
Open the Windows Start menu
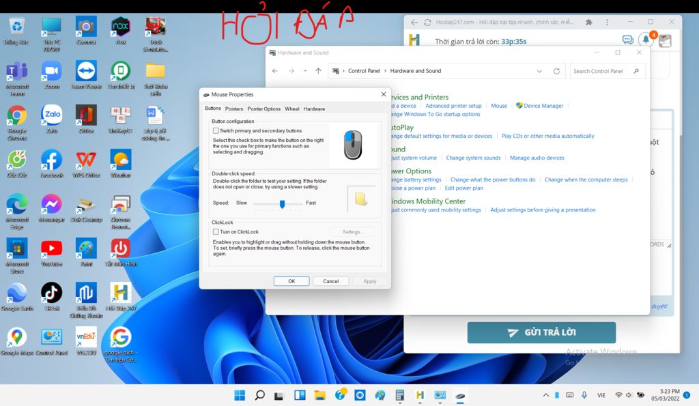240,395
